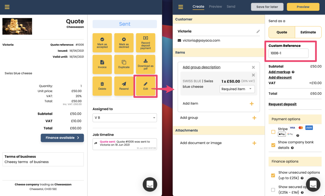Click the Mark as accepted tile
The width and height of the screenshot is (325, 196).
click(x=102, y=43)
